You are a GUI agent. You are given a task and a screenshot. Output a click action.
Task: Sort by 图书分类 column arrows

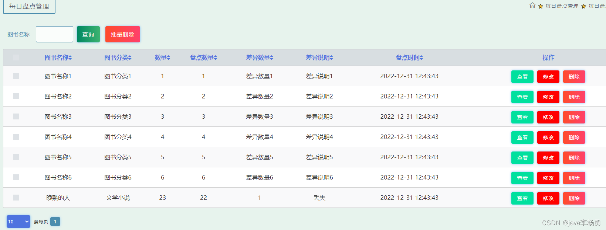coord(130,58)
